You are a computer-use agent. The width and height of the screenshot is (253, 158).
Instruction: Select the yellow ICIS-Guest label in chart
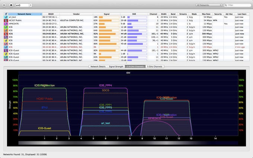[45, 128]
